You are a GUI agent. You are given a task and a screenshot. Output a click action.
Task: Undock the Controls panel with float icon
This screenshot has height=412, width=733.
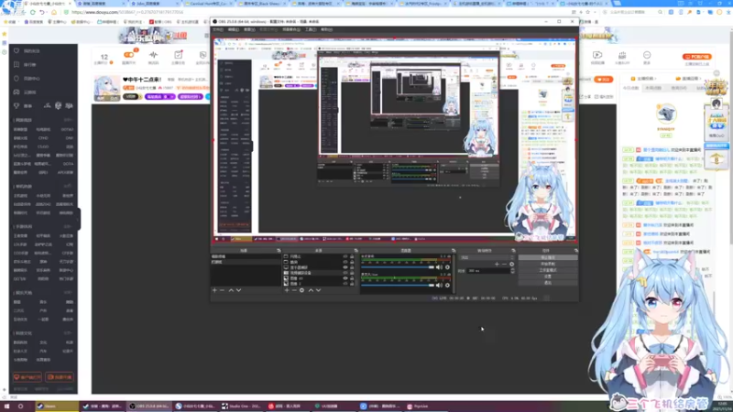(575, 251)
